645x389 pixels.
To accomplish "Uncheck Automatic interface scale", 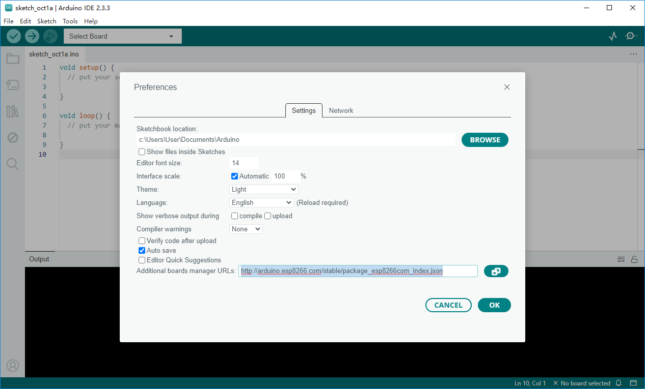I will [235, 176].
